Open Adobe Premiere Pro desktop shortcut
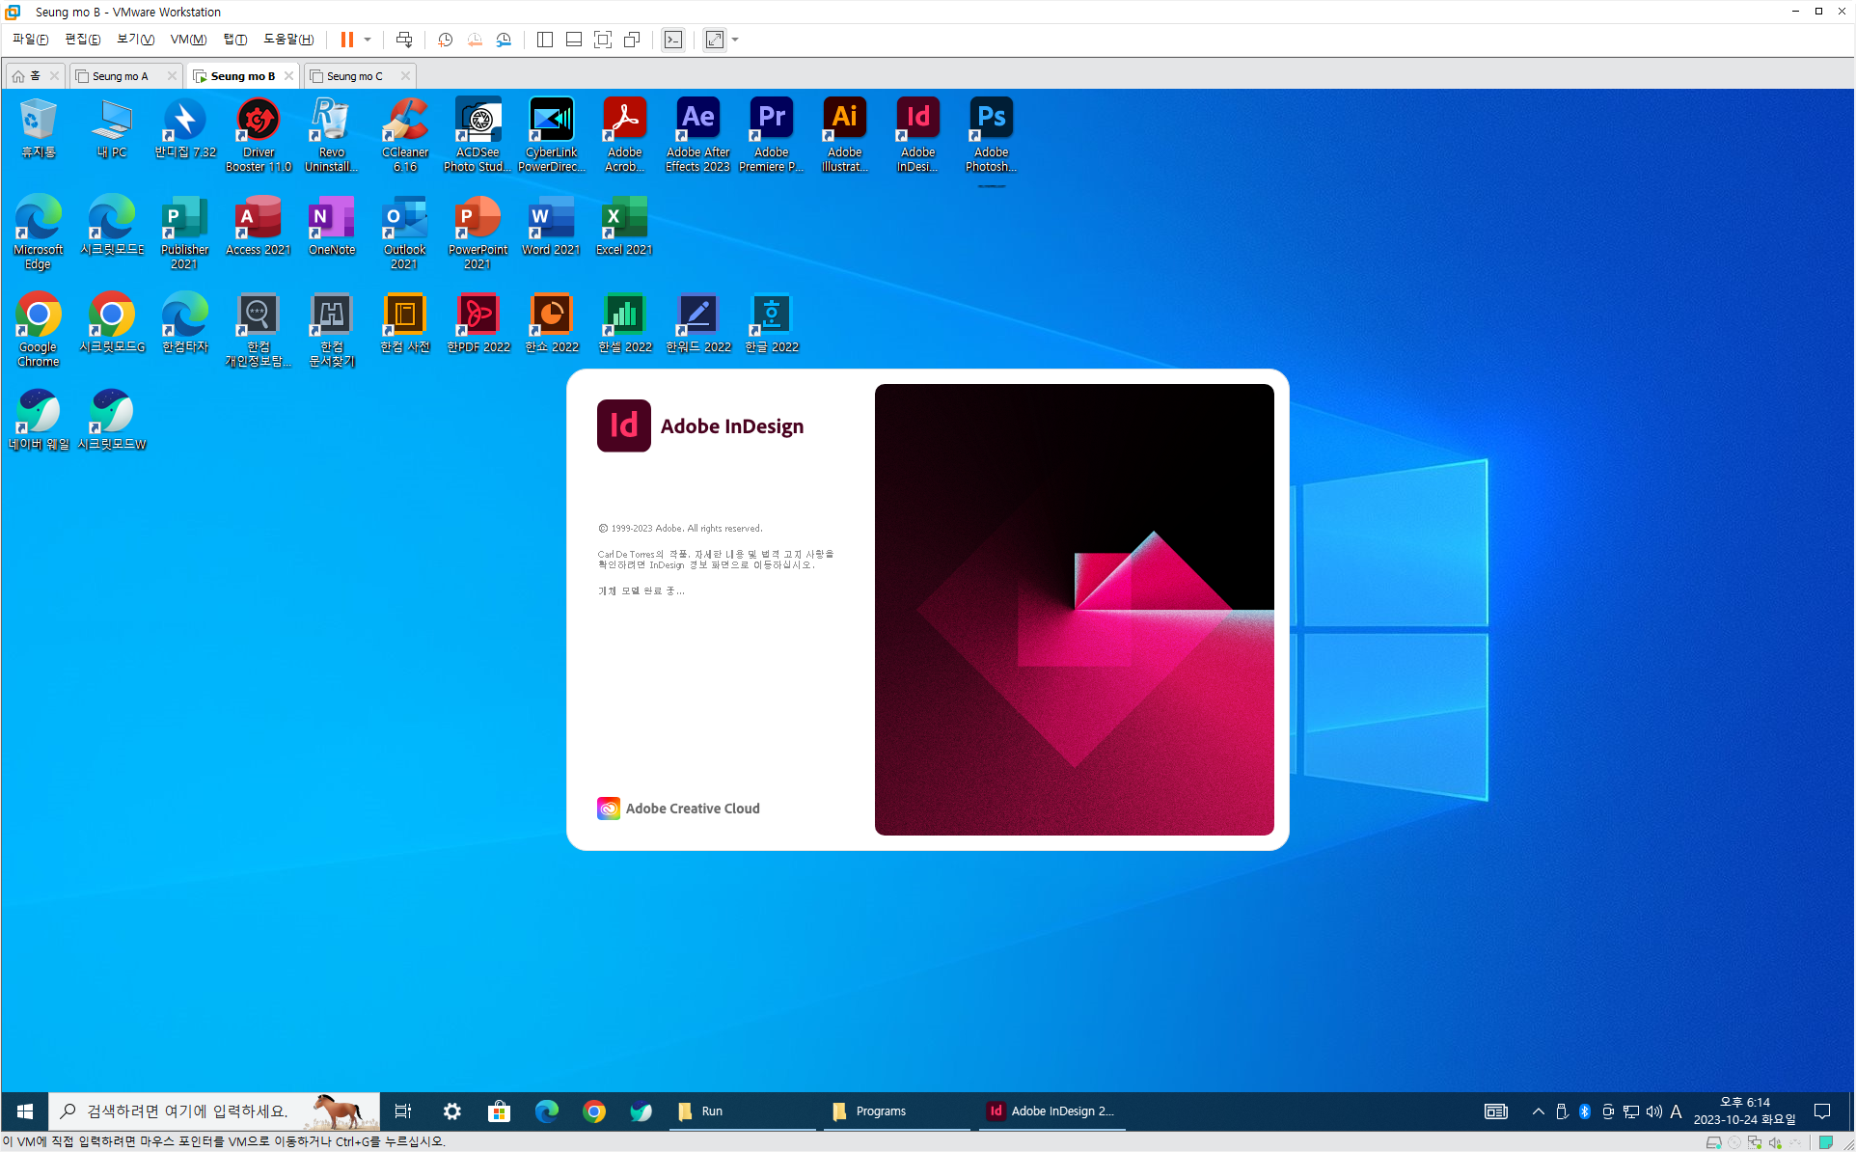Screen dimensions: 1856x1152 coord(771,134)
